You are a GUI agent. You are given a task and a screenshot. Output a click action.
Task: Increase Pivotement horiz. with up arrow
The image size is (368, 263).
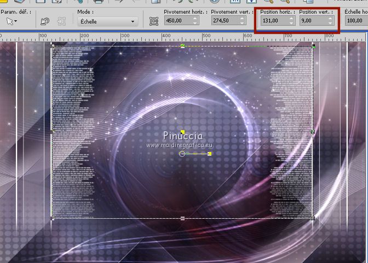point(196,19)
